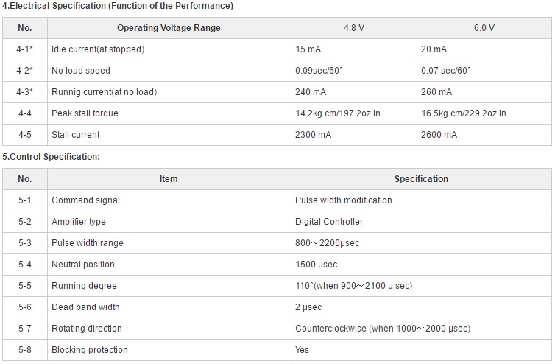Click the 2300 mA stall current value
This screenshot has width=555, height=364.
314,135
